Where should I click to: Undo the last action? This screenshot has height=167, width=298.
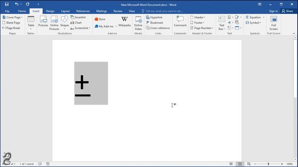(17, 4)
